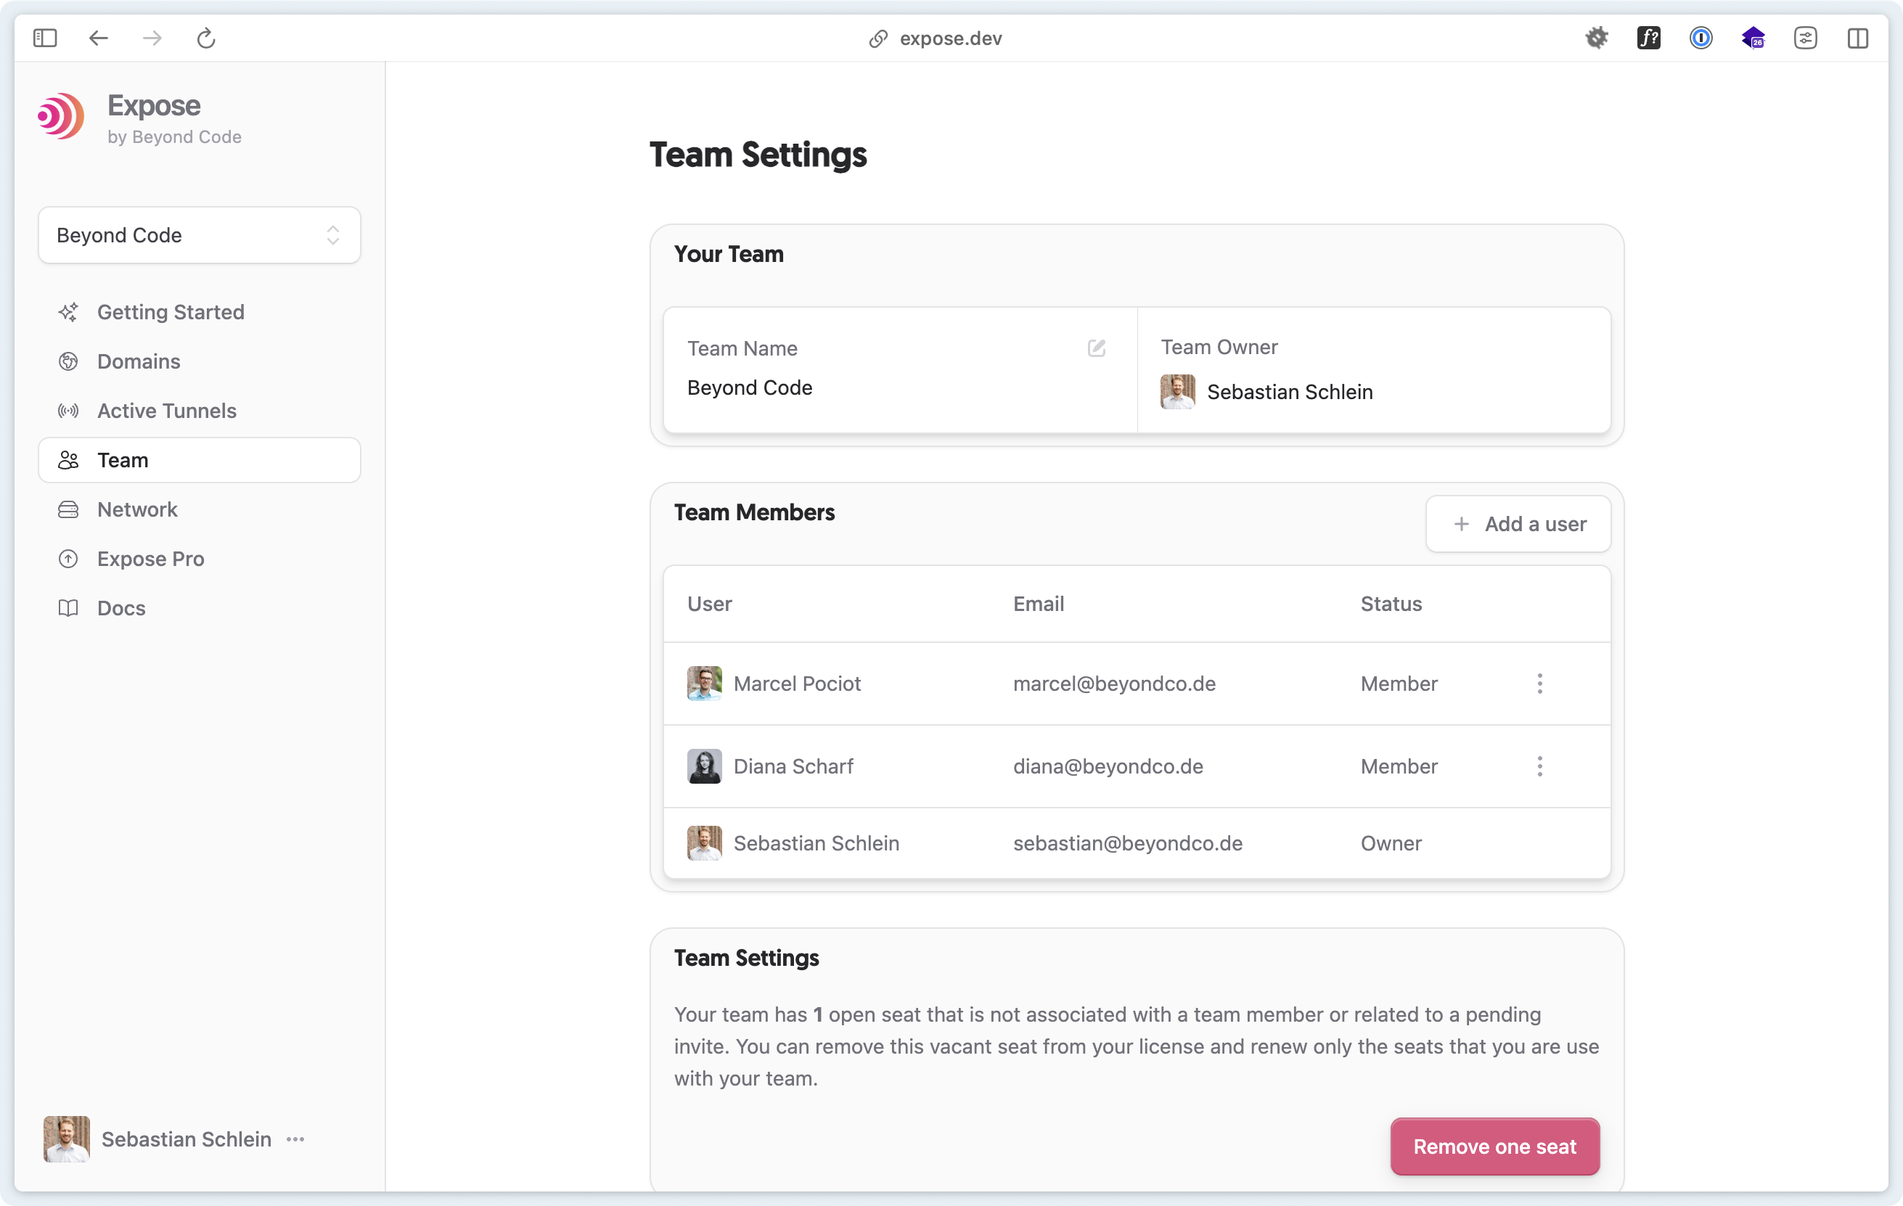Go back with the browser back arrow

(98, 38)
